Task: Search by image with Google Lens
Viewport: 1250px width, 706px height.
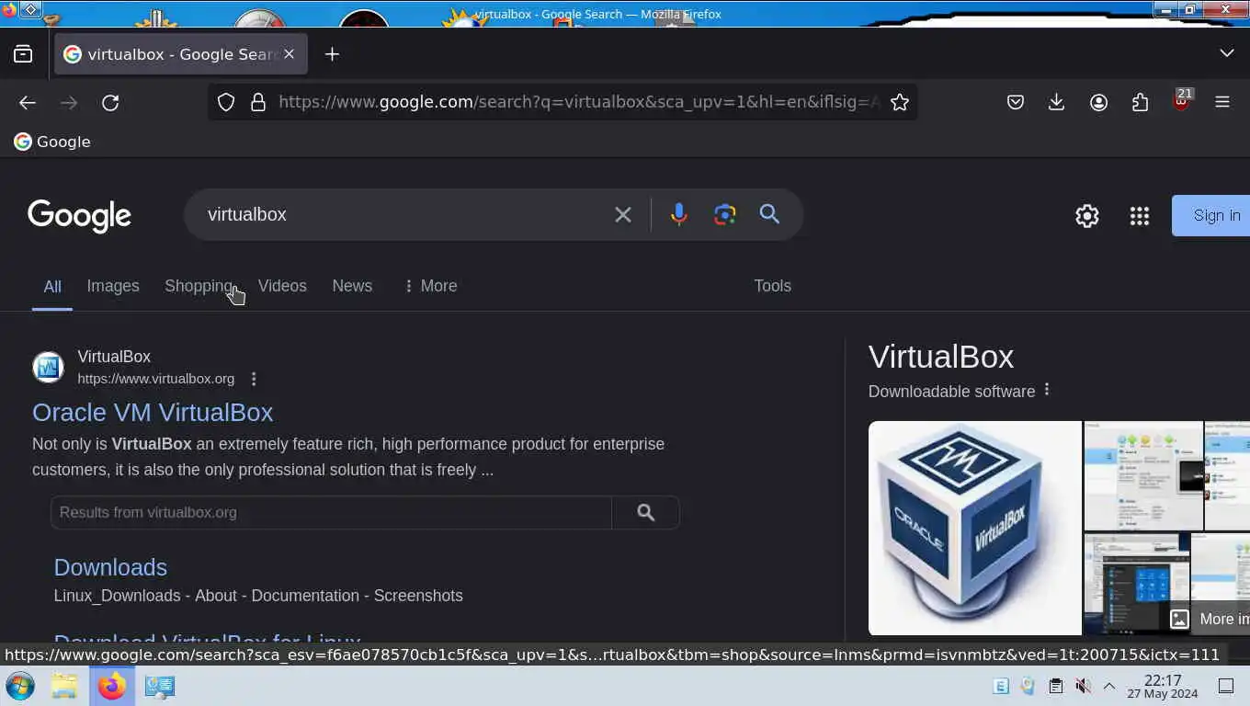Action: (724, 214)
